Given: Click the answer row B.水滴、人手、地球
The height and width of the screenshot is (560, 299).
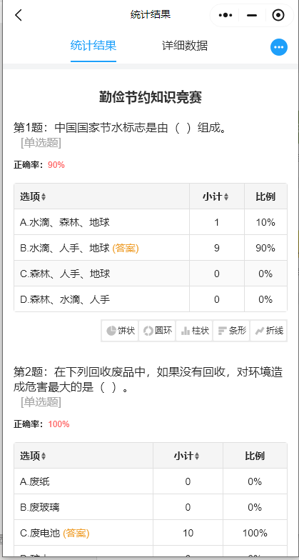Looking at the screenshot, I should pyautogui.click(x=150, y=248).
